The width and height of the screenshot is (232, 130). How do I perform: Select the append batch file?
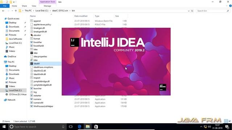(x=37, y=21)
